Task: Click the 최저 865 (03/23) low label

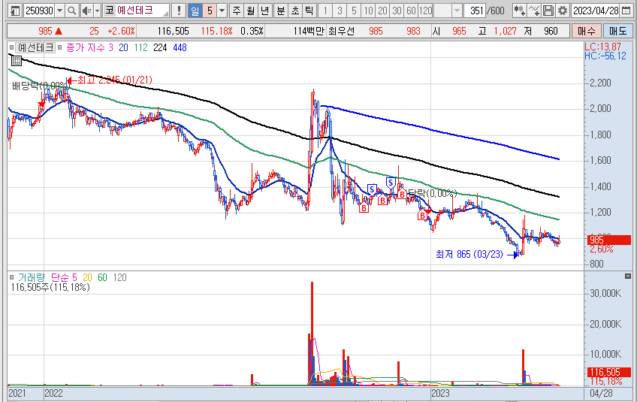Action: click(x=469, y=255)
